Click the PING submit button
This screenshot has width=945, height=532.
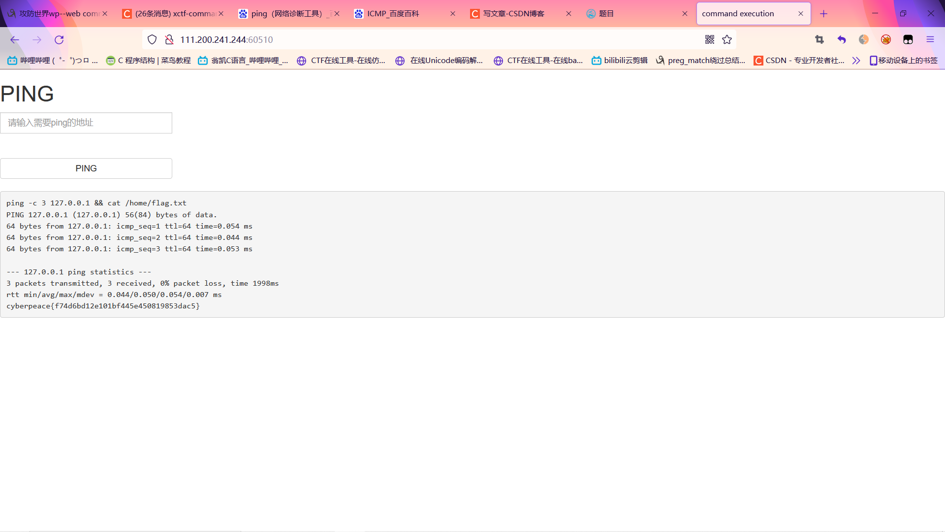coord(86,168)
